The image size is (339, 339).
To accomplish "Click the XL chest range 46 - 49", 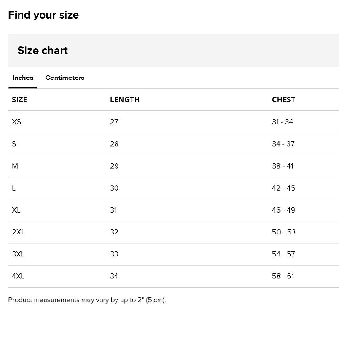I will tap(283, 210).
